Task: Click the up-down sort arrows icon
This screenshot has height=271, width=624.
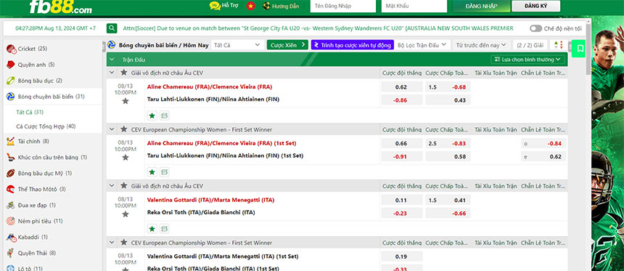Action: tap(559, 45)
